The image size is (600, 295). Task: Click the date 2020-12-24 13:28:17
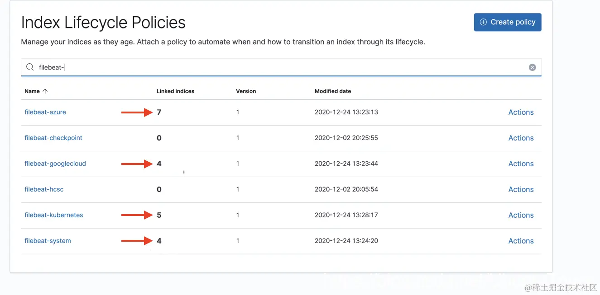point(346,215)
